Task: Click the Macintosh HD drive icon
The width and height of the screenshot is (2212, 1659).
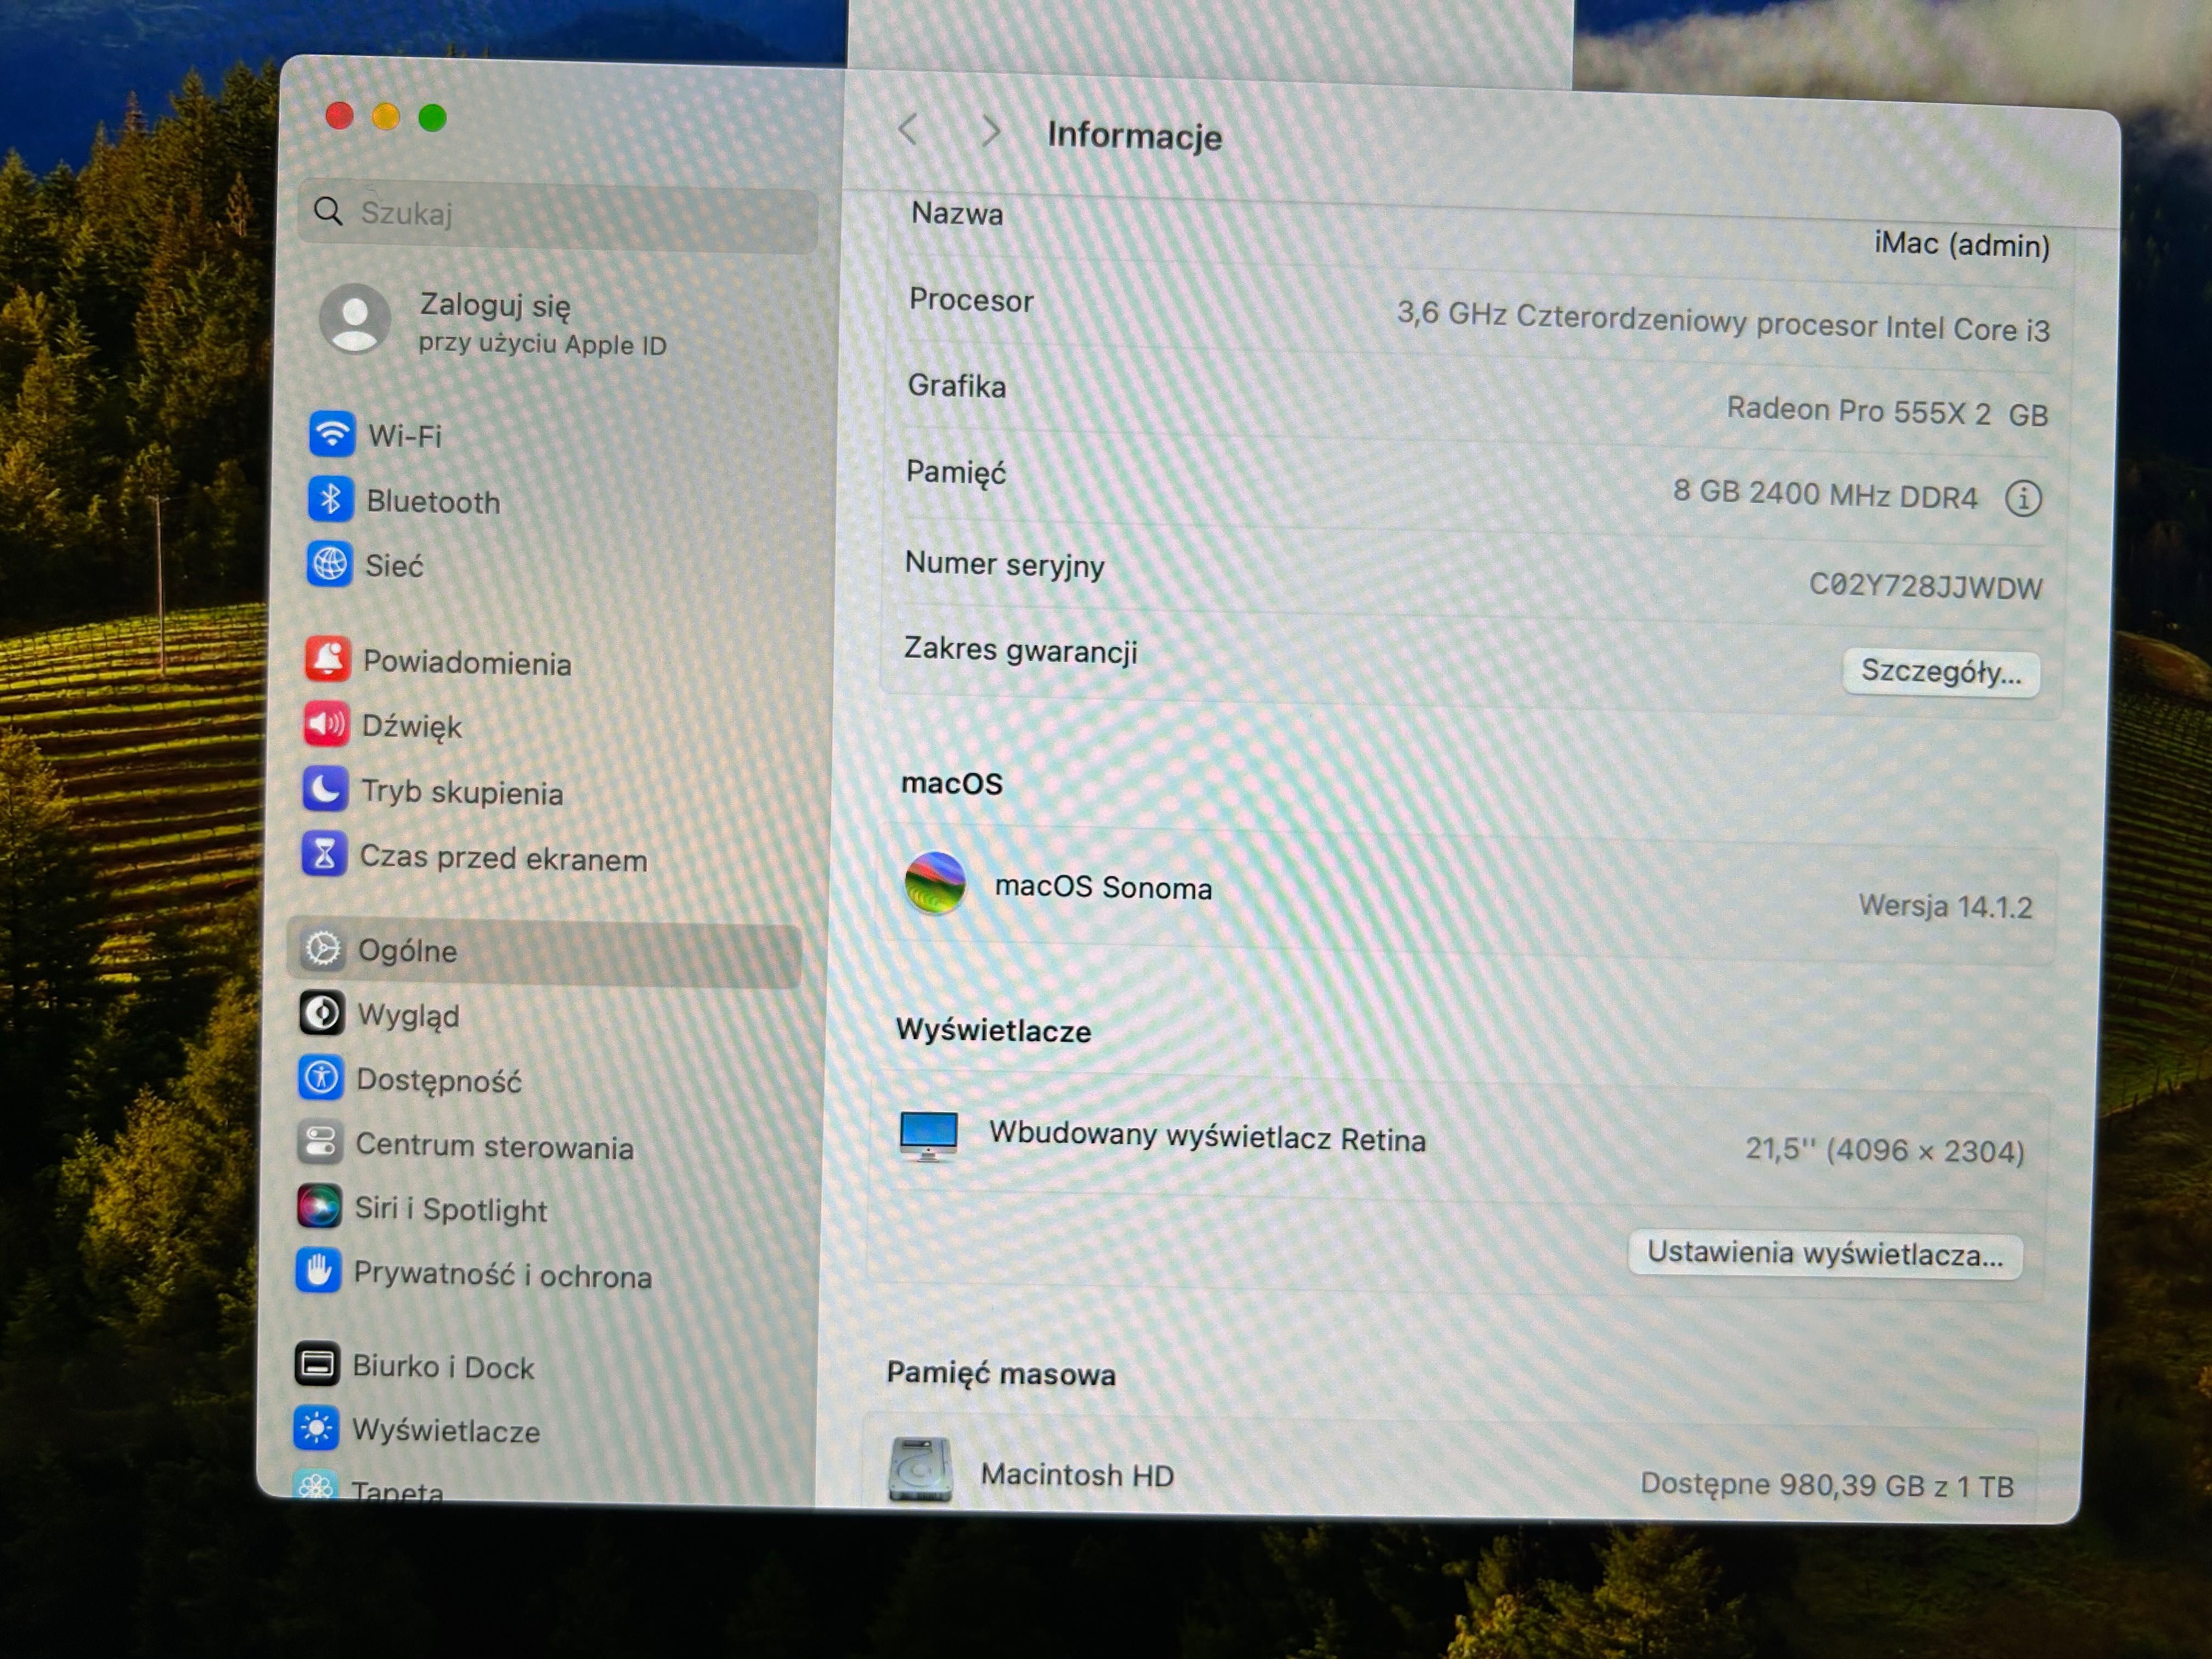Action: click(920, 1470)
